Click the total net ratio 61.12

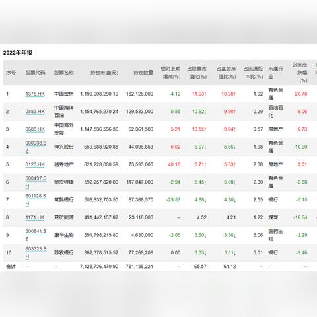pyautogui.click(x=230, y=267)
